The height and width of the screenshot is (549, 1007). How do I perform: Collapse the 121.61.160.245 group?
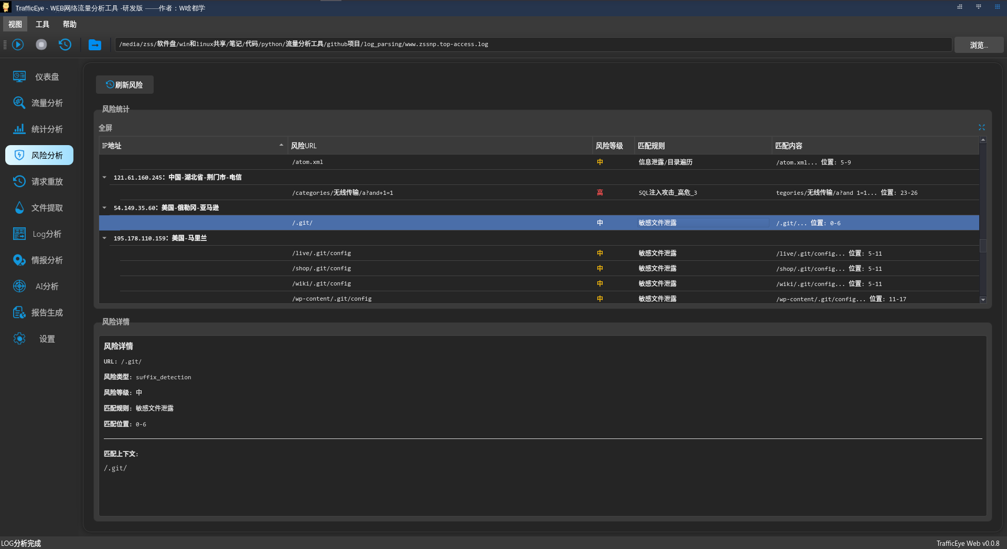click(104, 177)
